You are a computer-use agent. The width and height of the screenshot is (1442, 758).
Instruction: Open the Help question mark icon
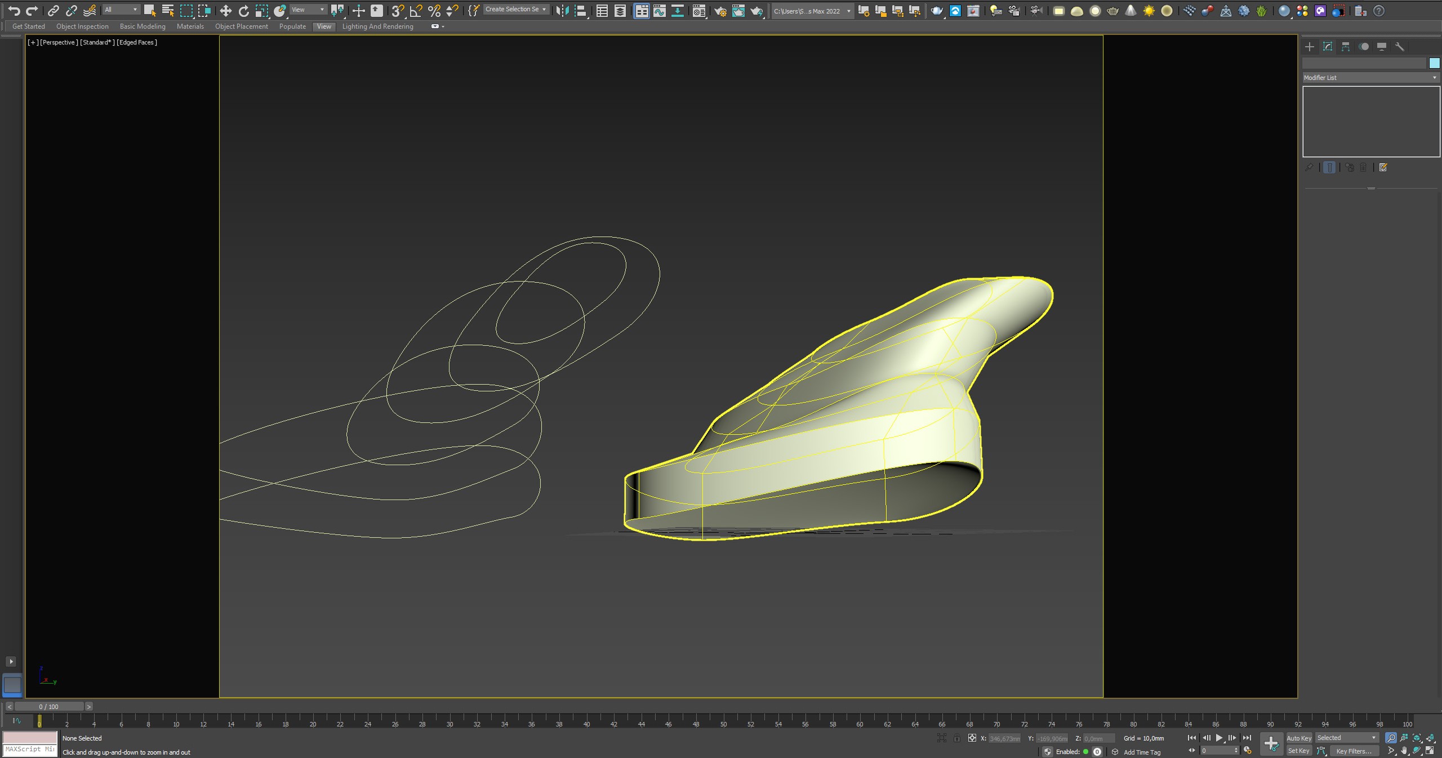(x=1379, y=11)
